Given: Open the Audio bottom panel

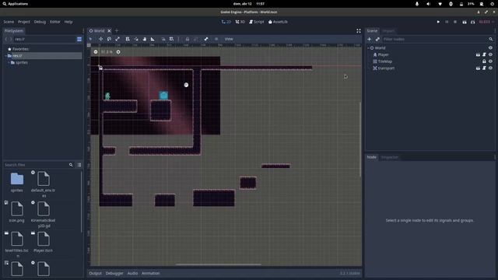Looking at the screenshot, I should pos(132,273).
